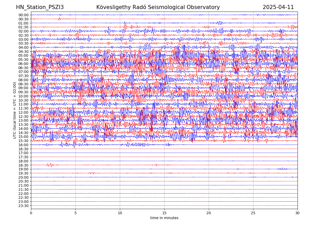This screenshot has width=310, height=232.
Task: Click the 20 tick on the minutes axis
Action: point(209,213)
